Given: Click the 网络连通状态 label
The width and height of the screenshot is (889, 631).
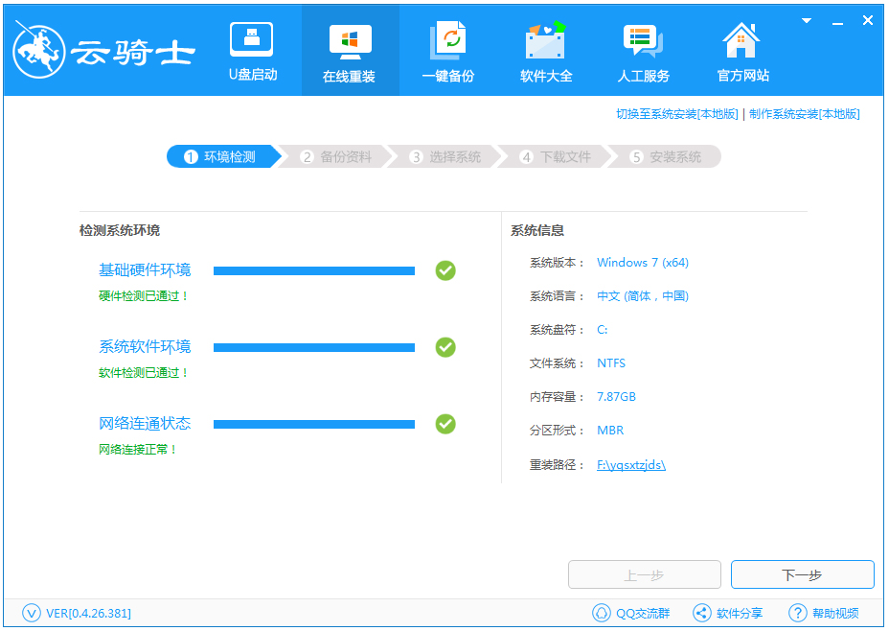Looking at the screenshot, I should [145, 423].
